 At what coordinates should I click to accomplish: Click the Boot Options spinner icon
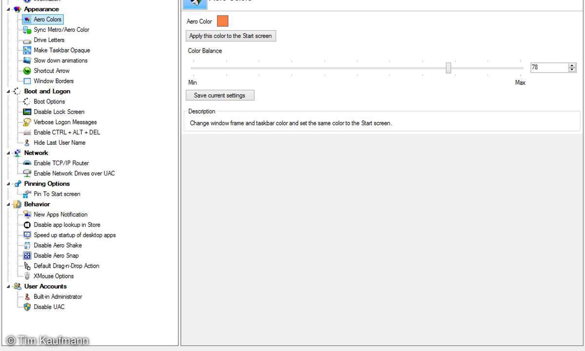point(27,101)
